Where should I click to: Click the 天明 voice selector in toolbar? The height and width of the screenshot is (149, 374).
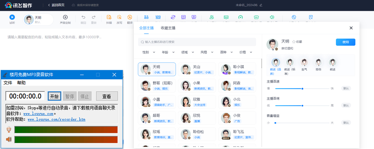click(39, 19)
